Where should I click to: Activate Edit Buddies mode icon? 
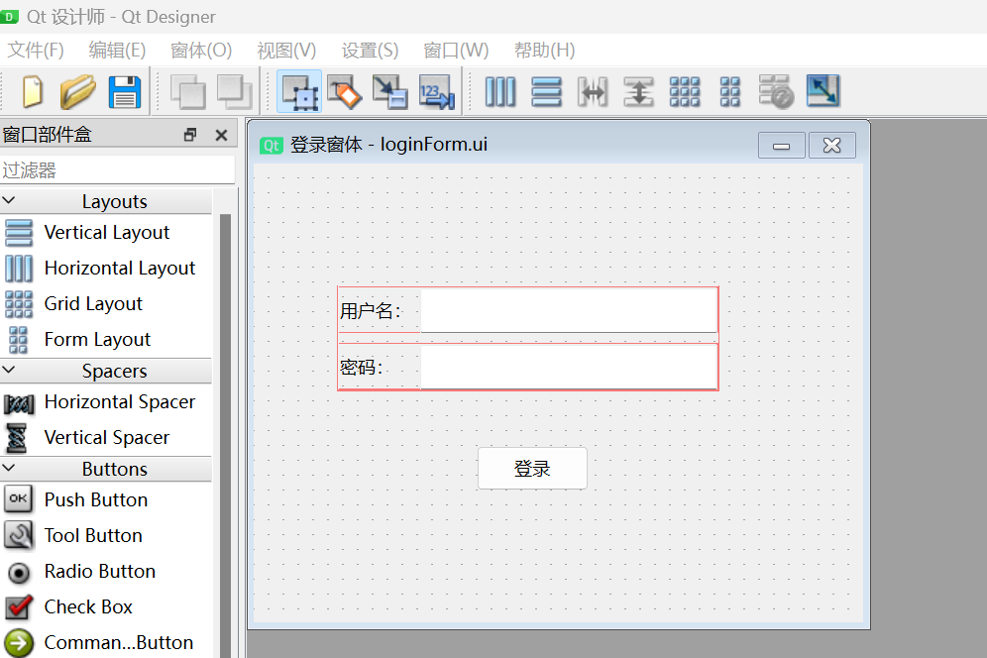[x=390, y=92]
